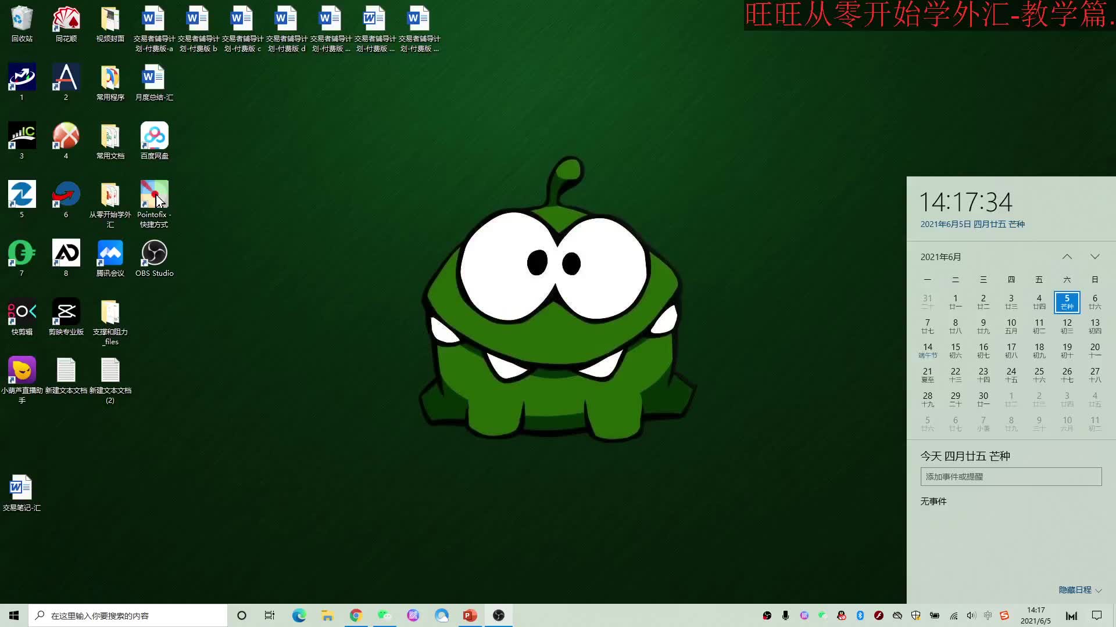Select Word file 交易者辅导计划-付费版 d

coord(287,29)
